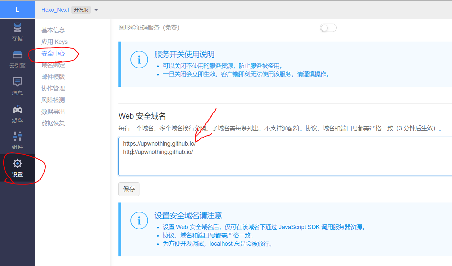This screenshot has width=452, height=266.
Task: Open the 消息 messaging icon
Action: pos(17,82)
